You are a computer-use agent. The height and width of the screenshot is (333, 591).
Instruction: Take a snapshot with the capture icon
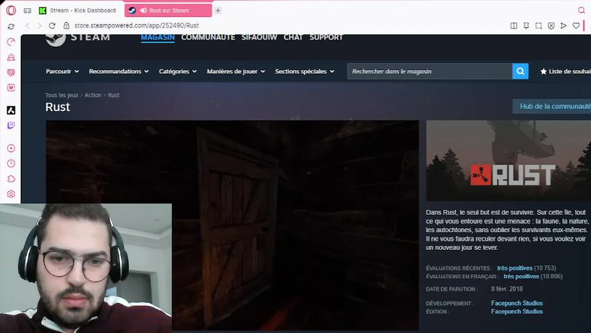click(539, 26)
